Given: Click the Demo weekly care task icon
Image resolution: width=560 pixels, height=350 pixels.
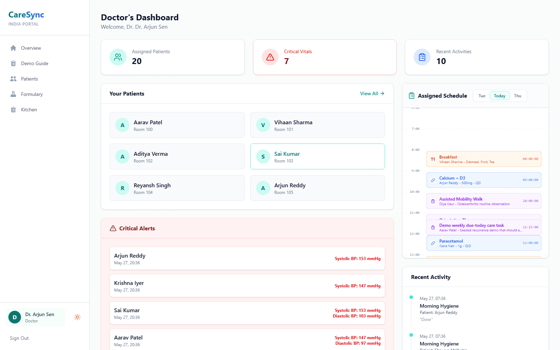Looking at the screenshot, I should pos(433,227).
